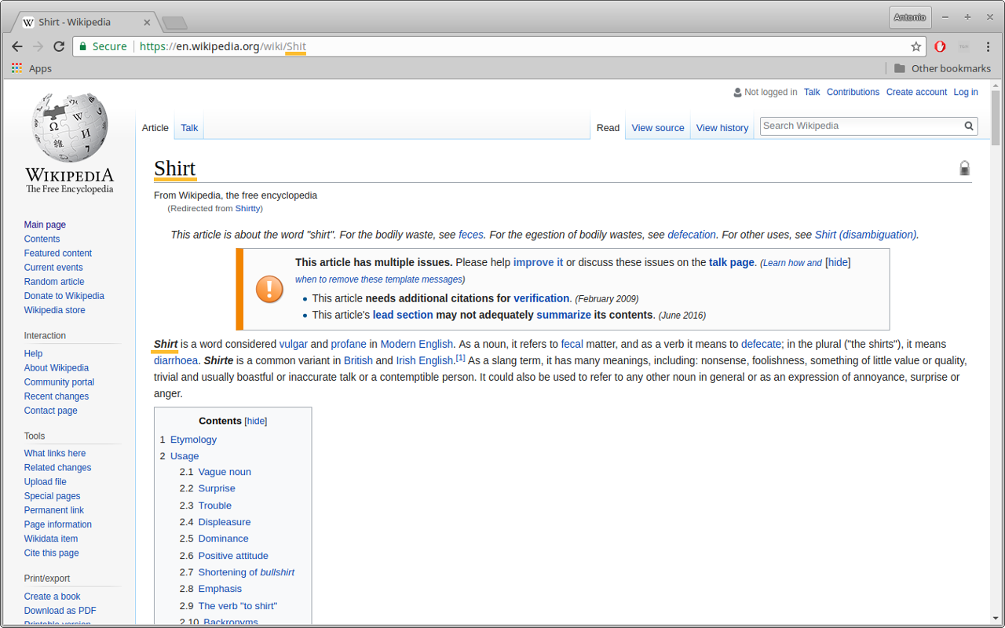The image size is (1005, 628).
Task: Open Community portal link
Action: [x=59, y=382]
